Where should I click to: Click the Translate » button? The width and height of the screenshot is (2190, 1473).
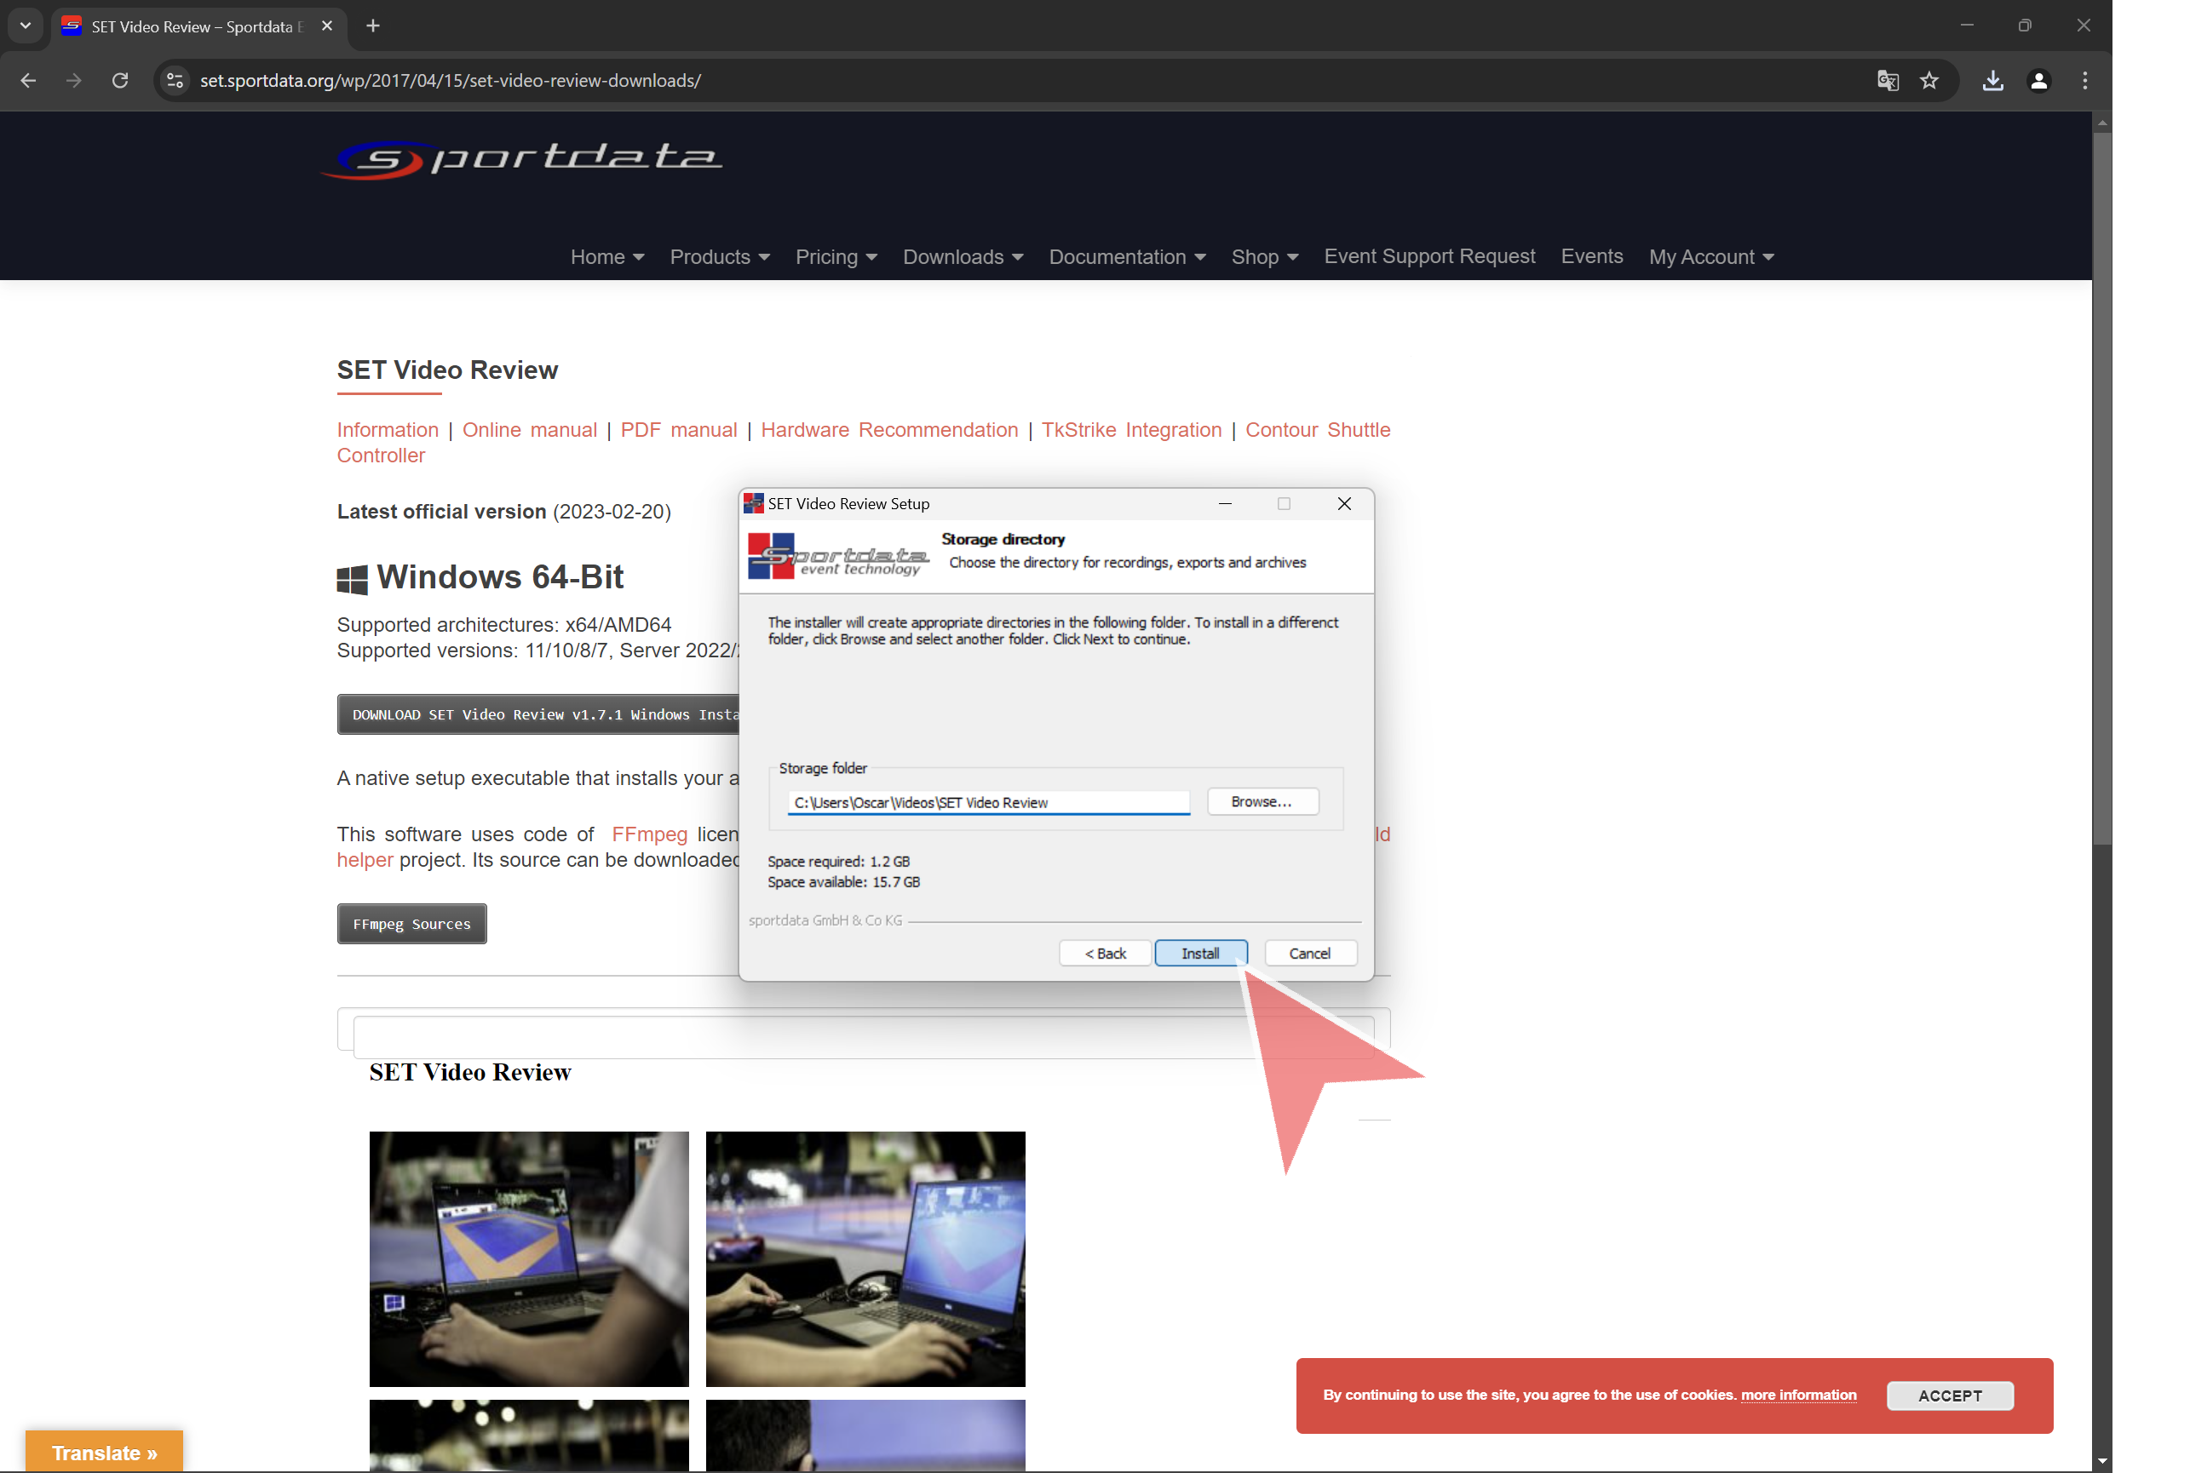tap(104, 1452)
